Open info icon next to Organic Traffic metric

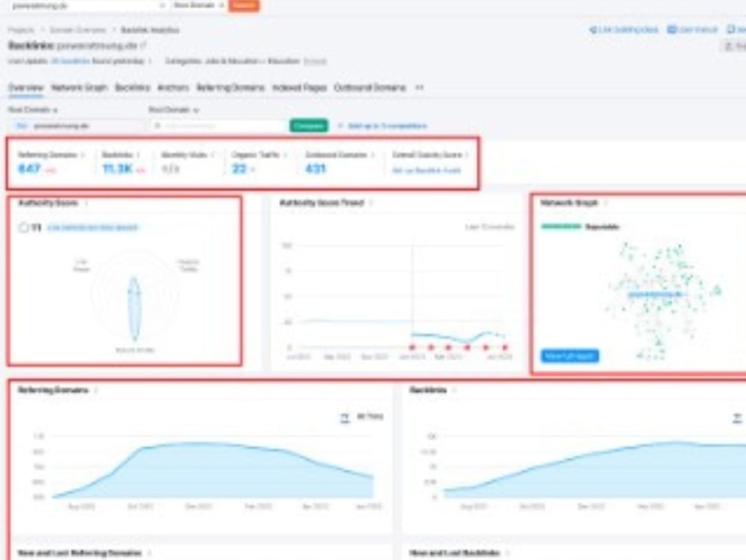[x=286, y=155]
